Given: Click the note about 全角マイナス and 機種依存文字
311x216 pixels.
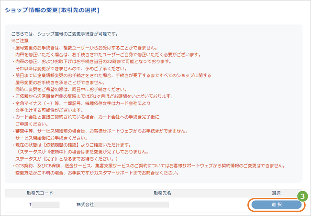Looking at the screenshot, I should [81, 103].
